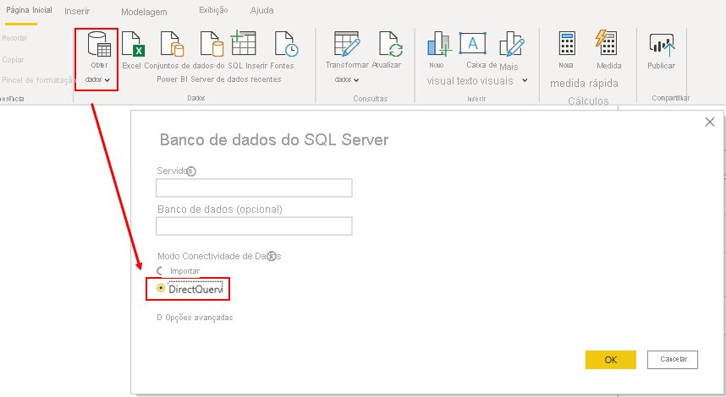Close the SQL Server dialog
Image resolution: width=726 pixels, height=397 pixels.
tap(709, 122)
